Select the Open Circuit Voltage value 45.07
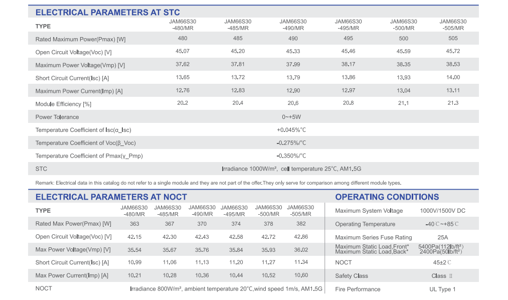This screenshot has width=508, height=300. [x=183, y=51]
